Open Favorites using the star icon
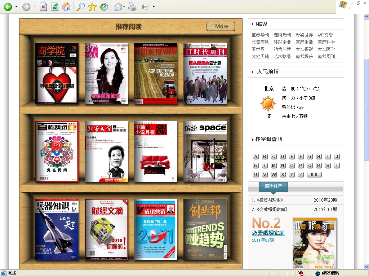The image size is (369, 277). (92, 7)
